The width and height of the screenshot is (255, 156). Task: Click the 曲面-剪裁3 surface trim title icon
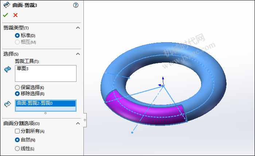tap(7, 5)
